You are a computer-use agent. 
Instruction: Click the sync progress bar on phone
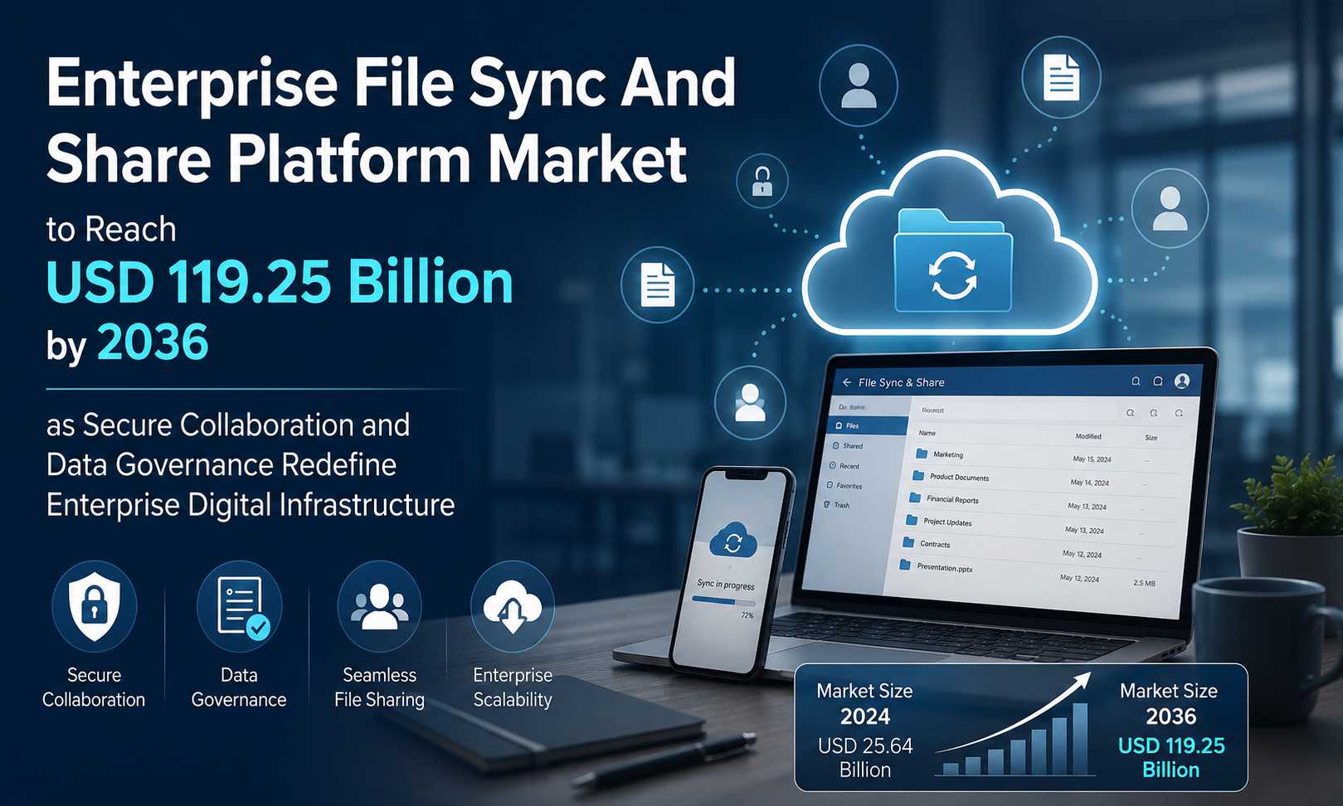coord(723,600)
